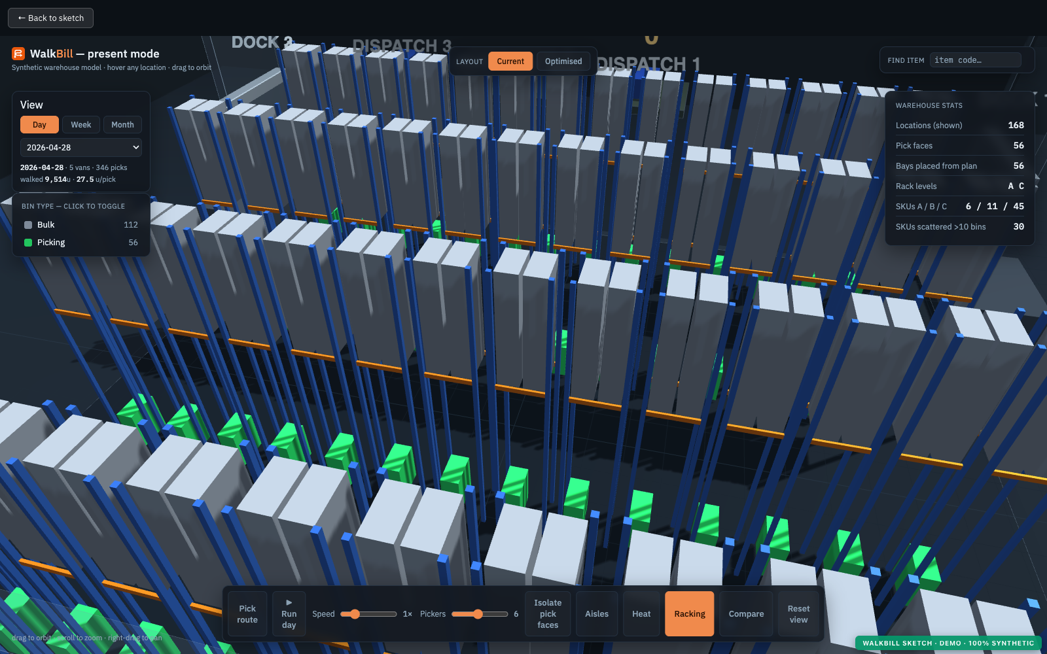Click the DOCK 3 zone label
Screen dimensions: 1047x654
click(x=262, y=43)
